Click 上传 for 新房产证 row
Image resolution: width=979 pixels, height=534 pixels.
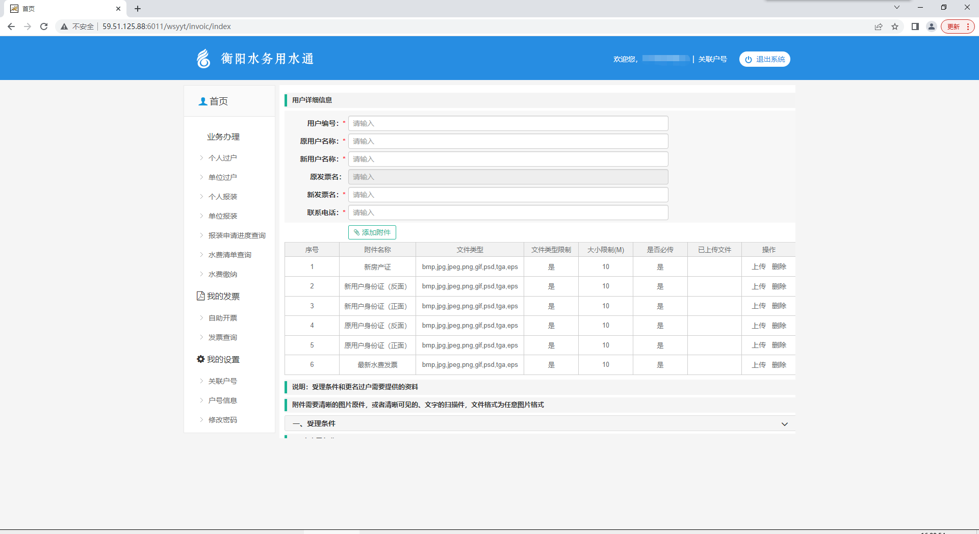pos(759,266)
